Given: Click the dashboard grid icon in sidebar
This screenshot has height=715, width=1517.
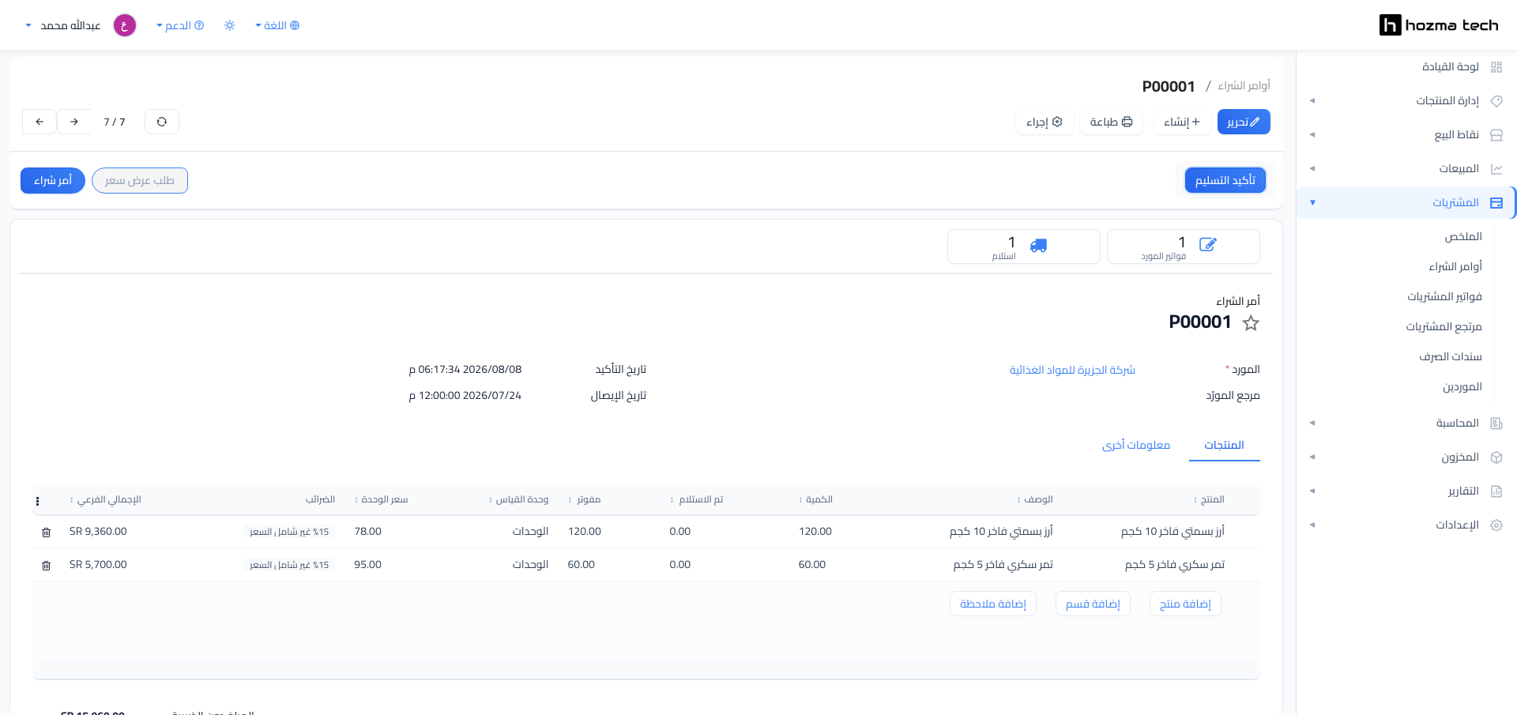Looking at the screenshot, I should [1496, 67].
